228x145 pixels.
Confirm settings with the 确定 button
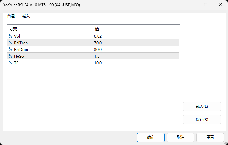[x=151, y=137]
